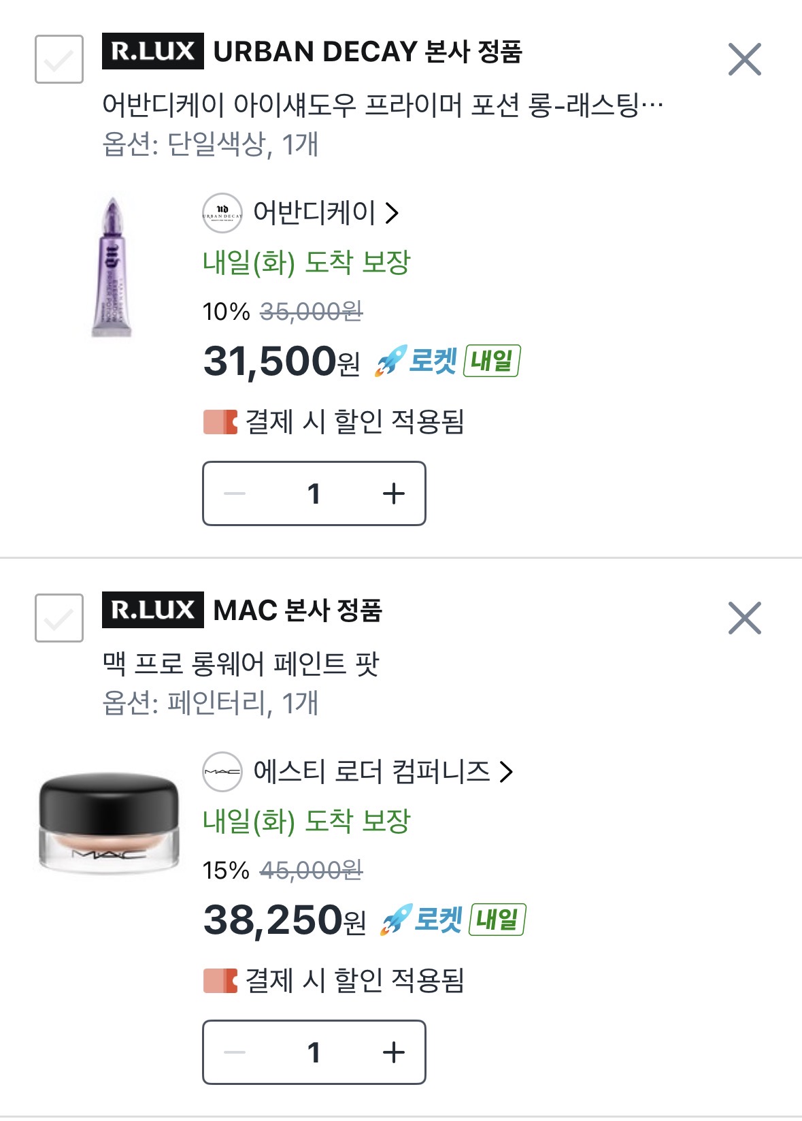Open the 에스티 로더 컴퍼니즈 seller chevron

point(506,772)
